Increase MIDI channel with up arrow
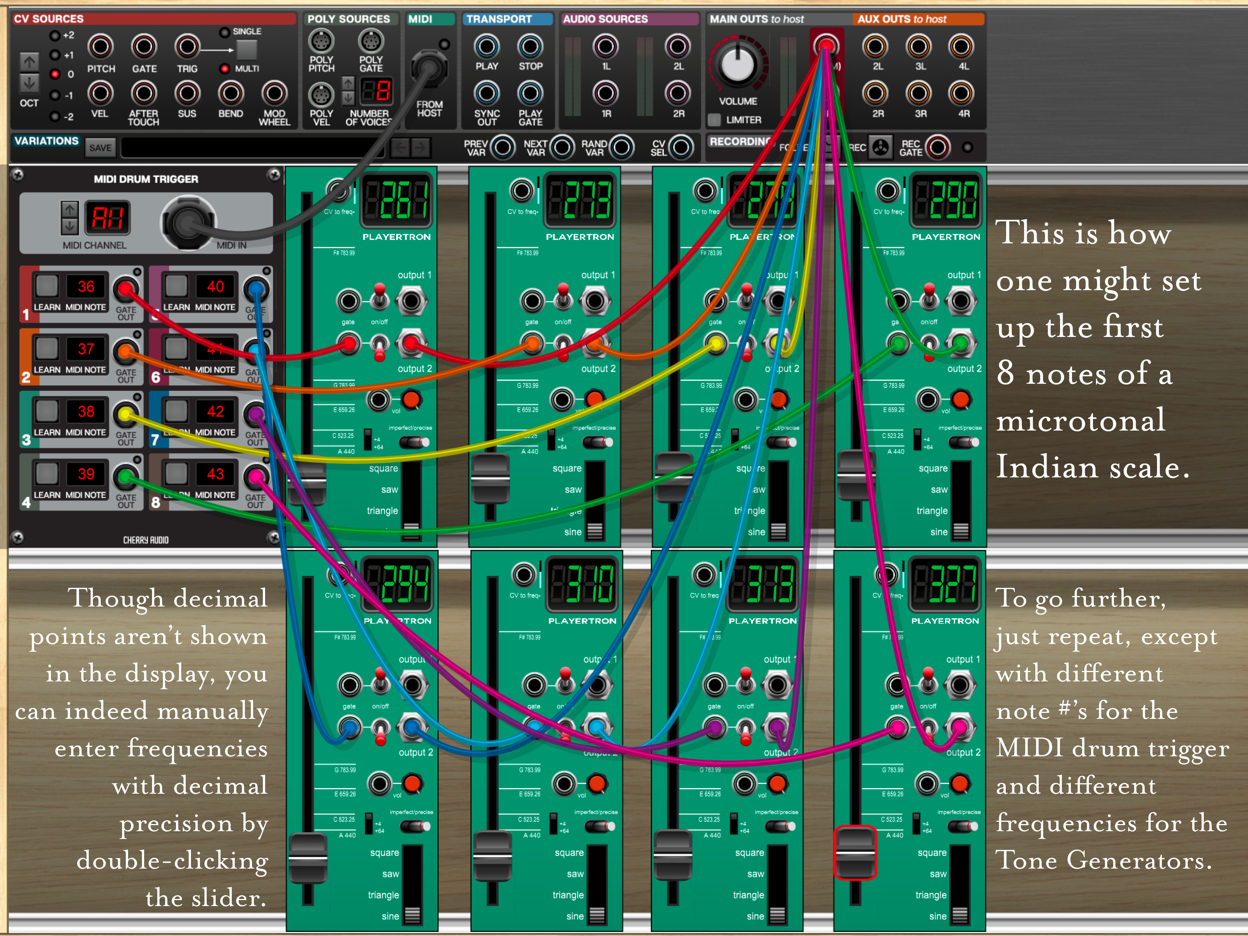 click(69, 210)
